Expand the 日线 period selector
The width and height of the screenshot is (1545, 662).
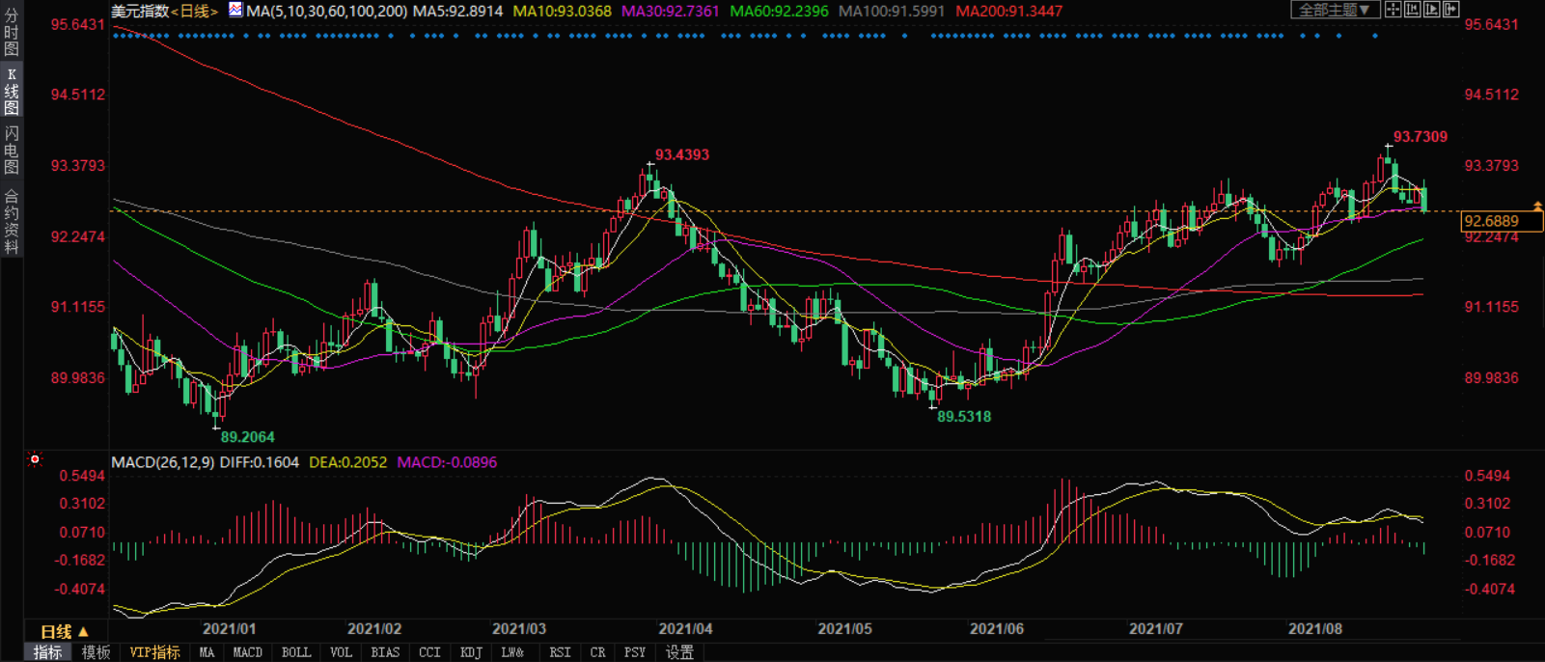click(x=64, y=632)
